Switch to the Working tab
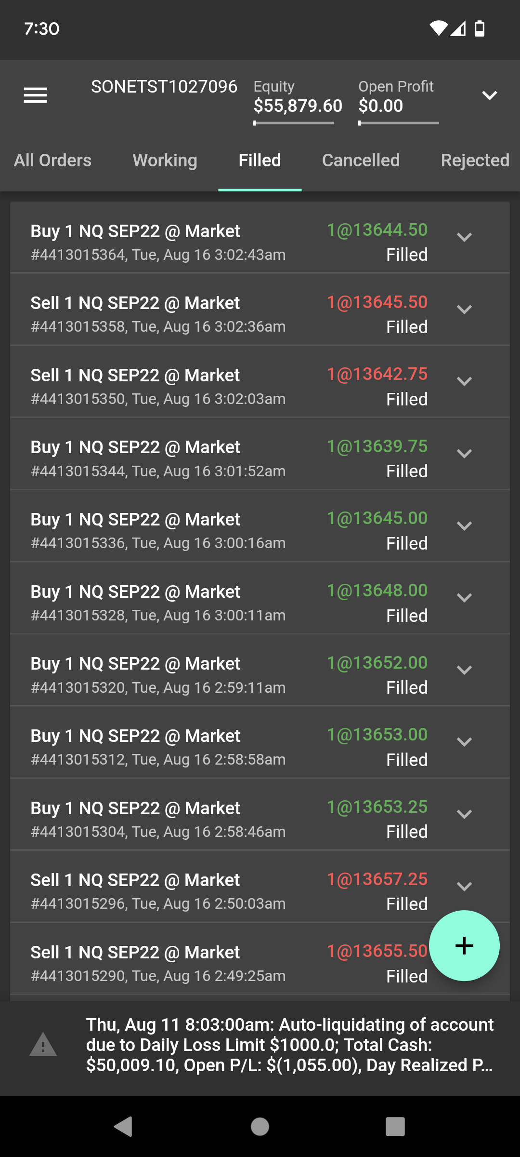 click(x=165, y=161)
